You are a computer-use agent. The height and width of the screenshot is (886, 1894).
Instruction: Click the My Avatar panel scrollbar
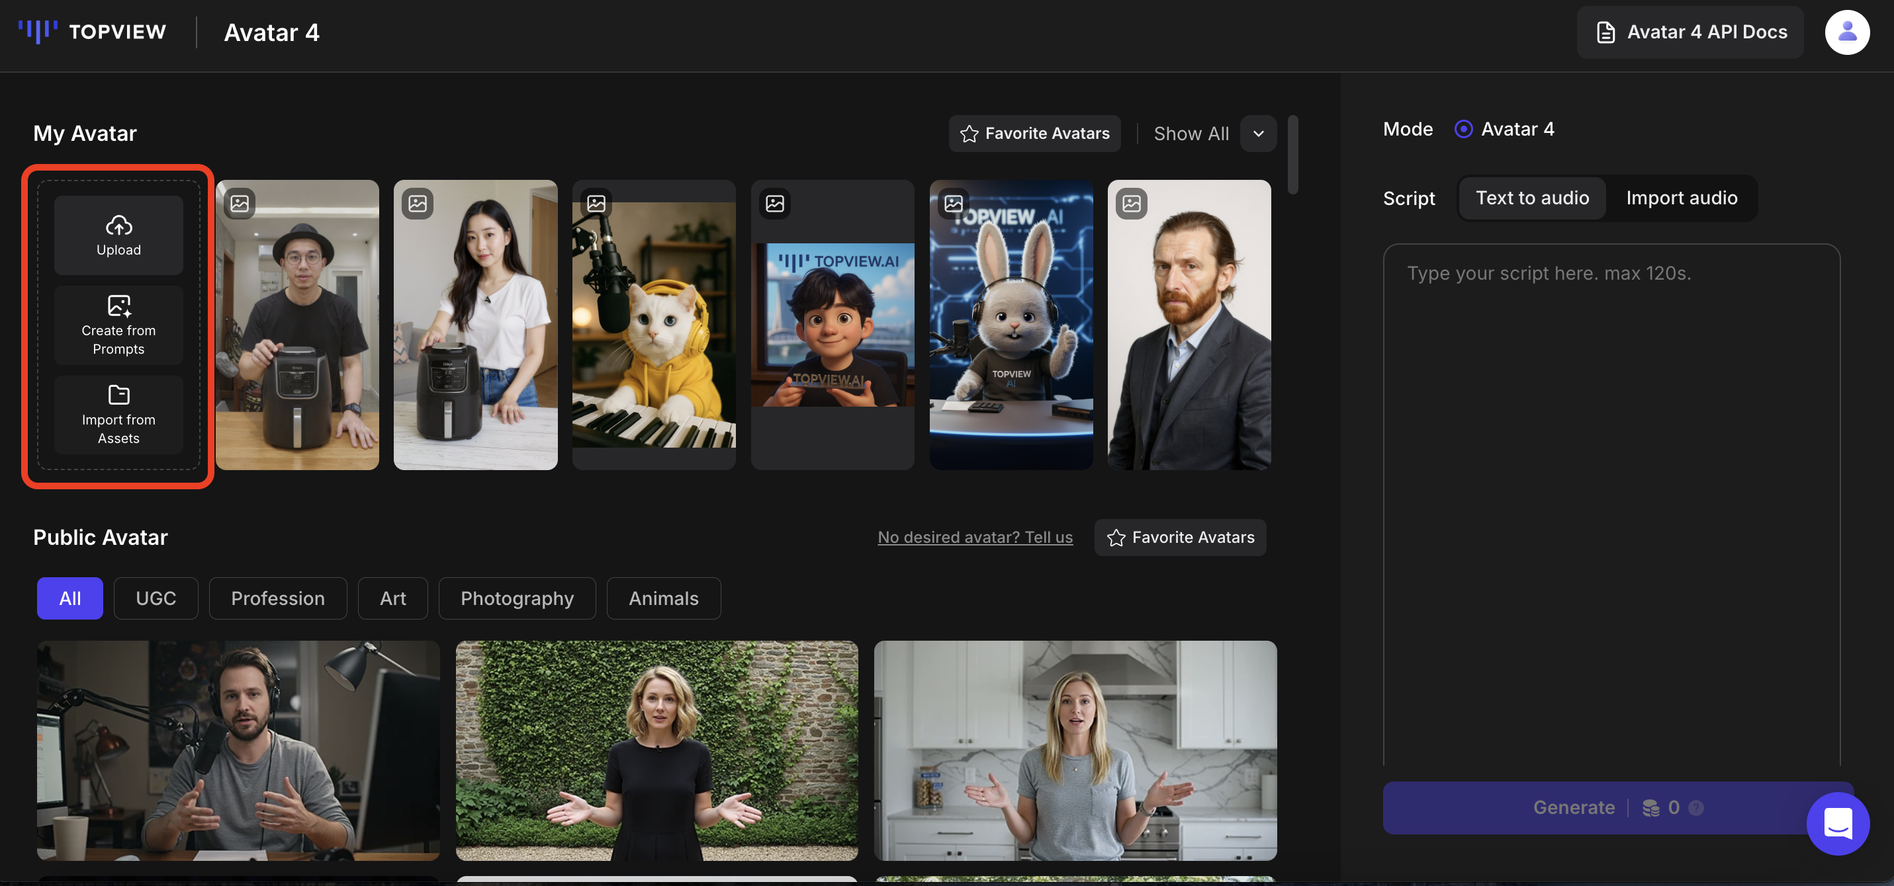(x=1292, y=156)
